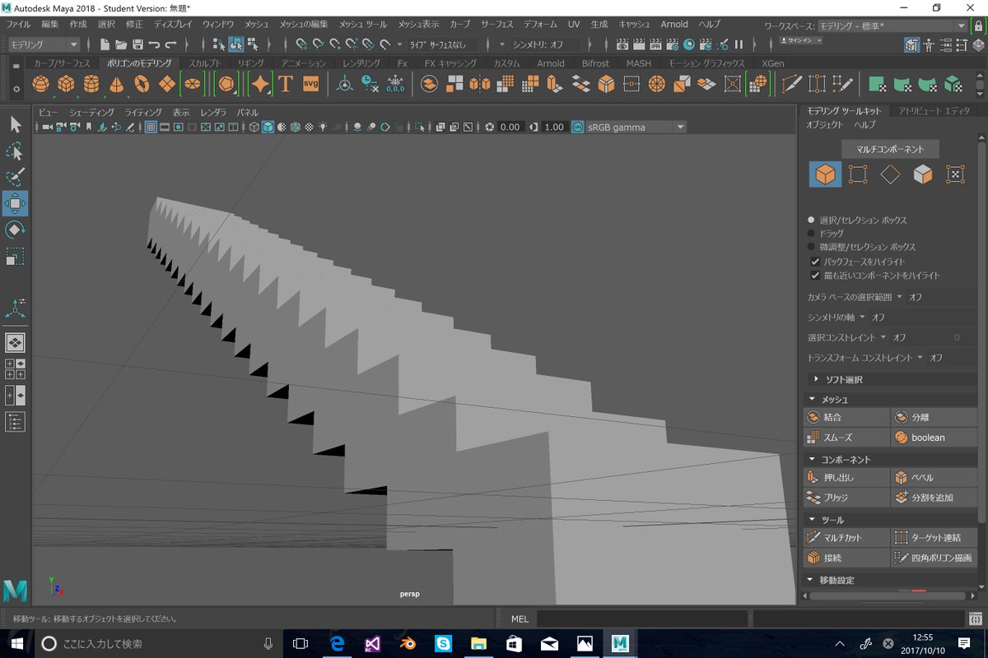The image size is (988, 658).
Task: Open the sRGB gamma dropdown
Action: pyautogui.click(x=636, y=127)
